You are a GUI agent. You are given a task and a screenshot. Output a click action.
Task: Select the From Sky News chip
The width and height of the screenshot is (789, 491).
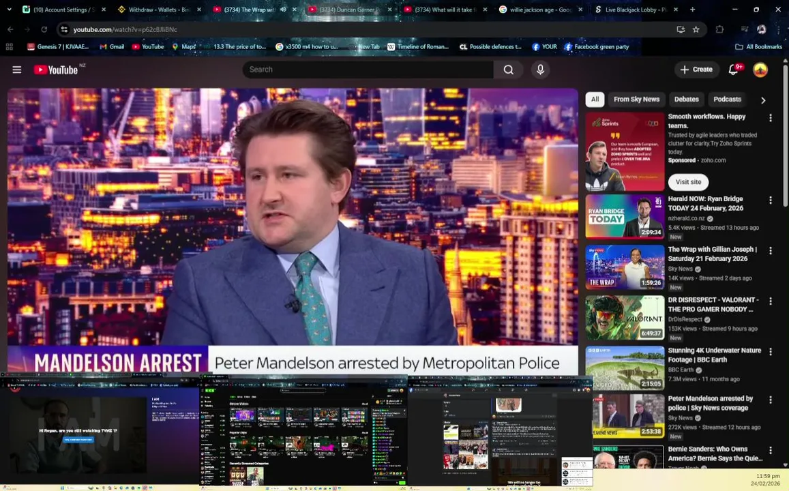636,99
